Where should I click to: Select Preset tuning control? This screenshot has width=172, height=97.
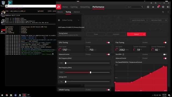[x=96, y=34]
